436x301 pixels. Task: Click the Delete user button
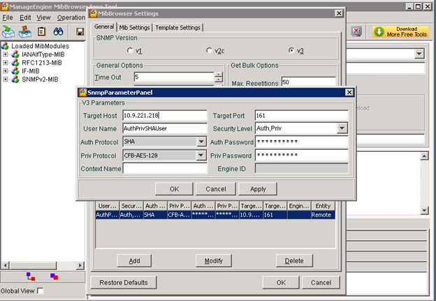pyautogui.click(x=294, y=261)
